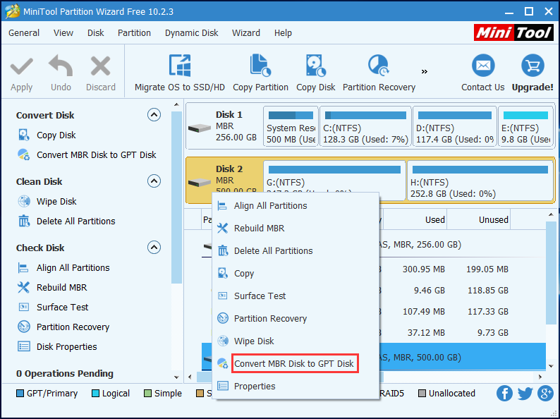The height and width of the screenshot is (419, 560).
Task: Choose Convert MBR Disk to GPT Disk in sidebar
Action: coord(97,154)
